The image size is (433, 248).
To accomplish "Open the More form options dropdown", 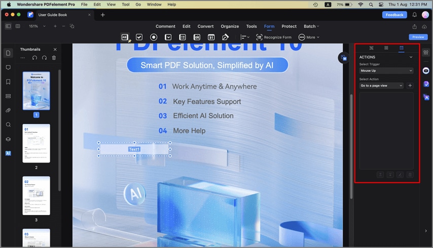I will [x=309, y=37].
